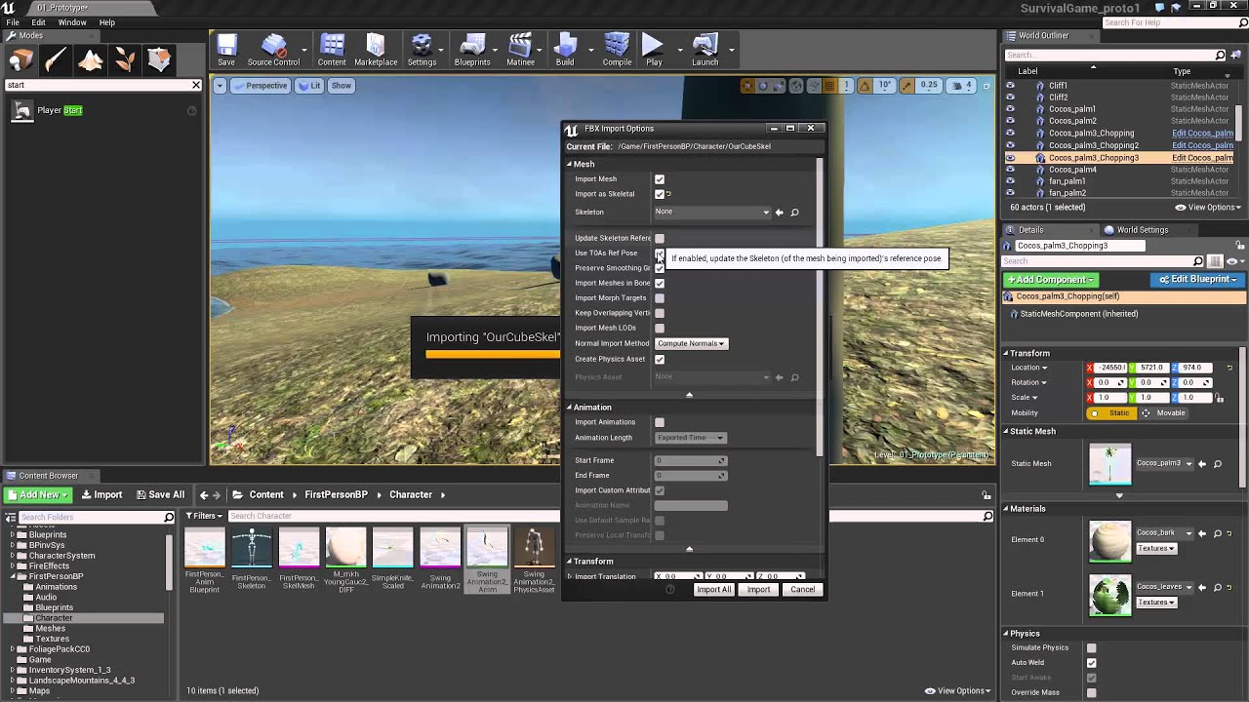Image resolution: width=1249 pixels, height=702 pixels.
Task: Set Mobility to Movable
Action: point(1163,413)
